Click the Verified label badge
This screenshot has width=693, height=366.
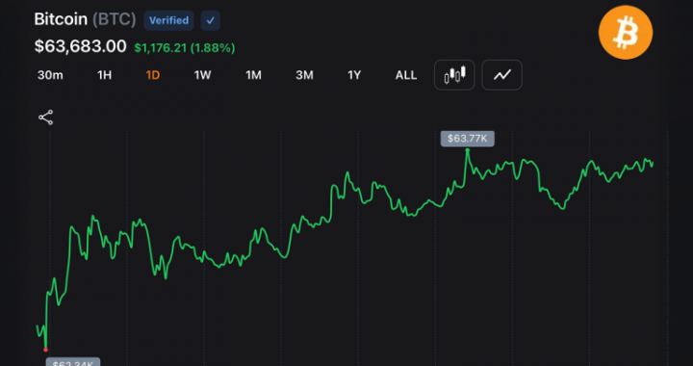click(168, 20)
